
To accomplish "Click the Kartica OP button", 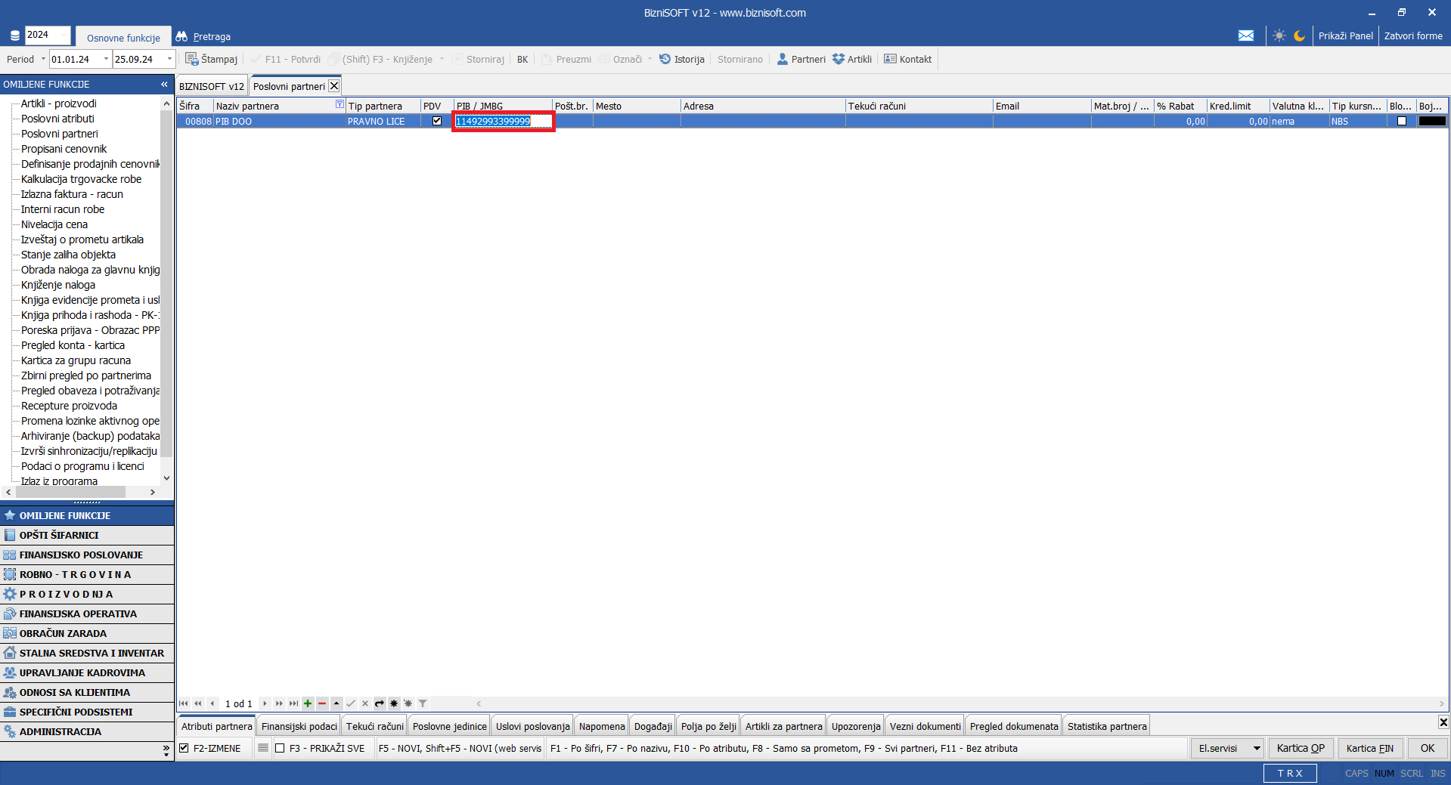I will pyautogui.click(x=1300, y=748).
